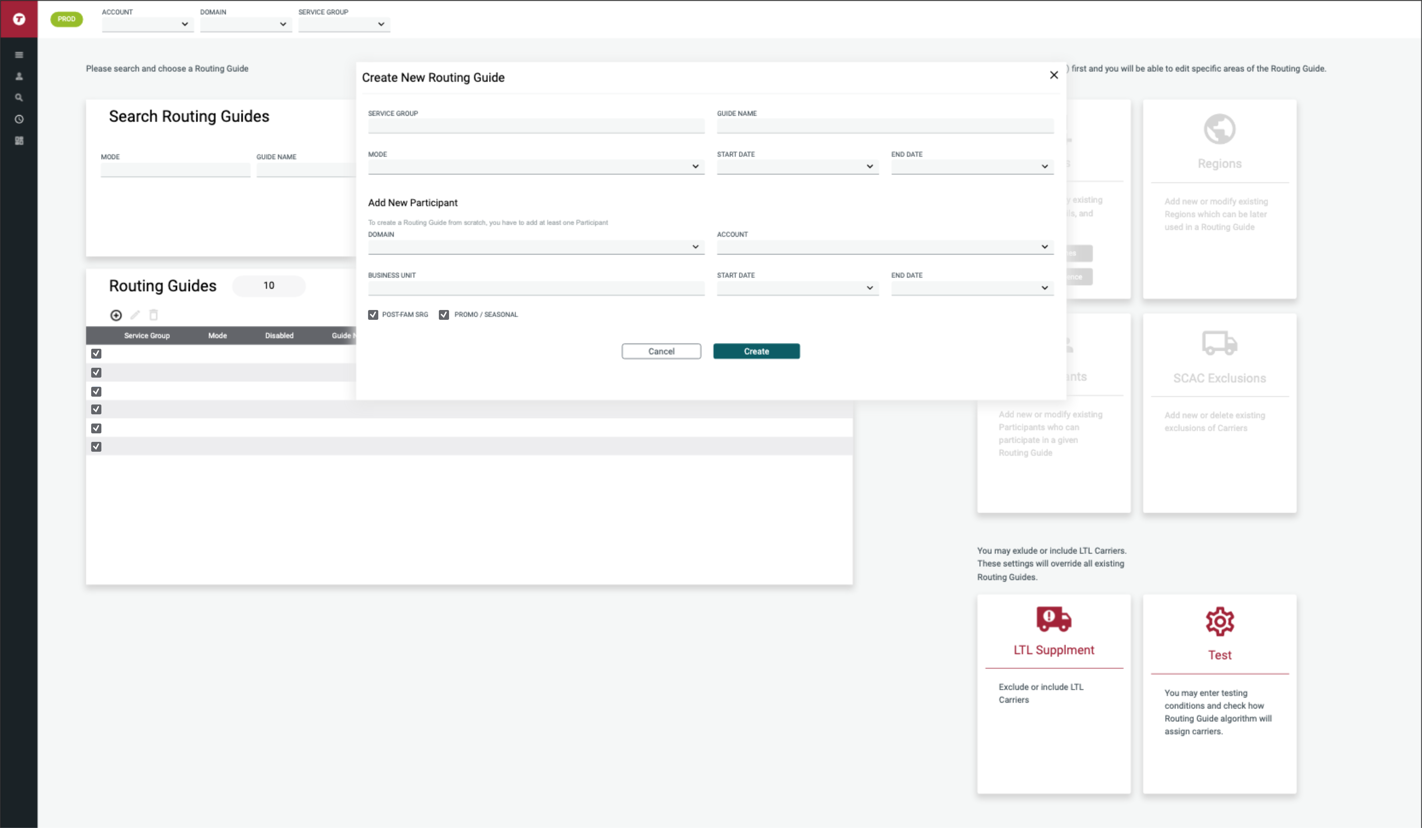The height and width of the screenshot is (828, 1422).
Task: Uncheck the first routing guide row checkbox
Action: coord(97,353)
